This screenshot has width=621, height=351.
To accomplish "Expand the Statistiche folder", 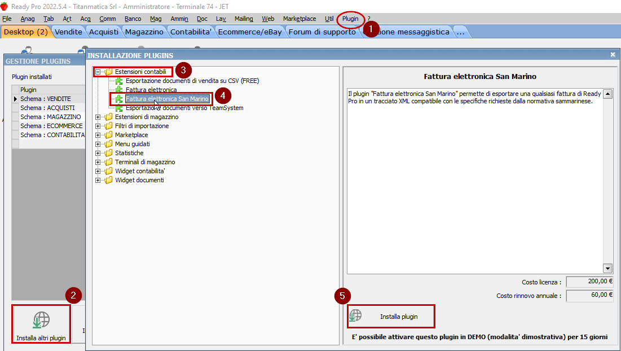I will tap(98, 153).
